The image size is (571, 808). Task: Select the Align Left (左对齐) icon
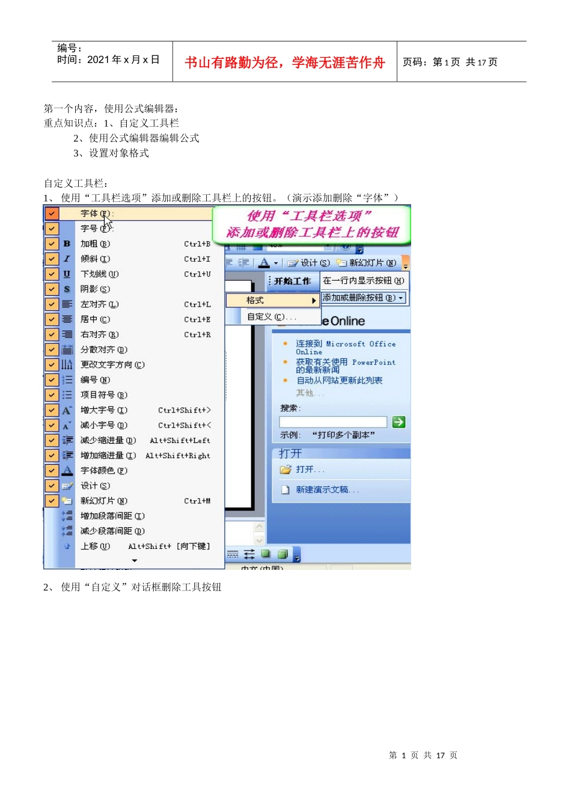(x=67, y=304)
